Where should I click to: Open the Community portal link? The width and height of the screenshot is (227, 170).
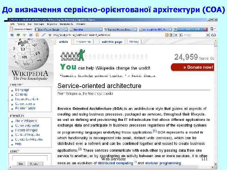pos(27,126)
